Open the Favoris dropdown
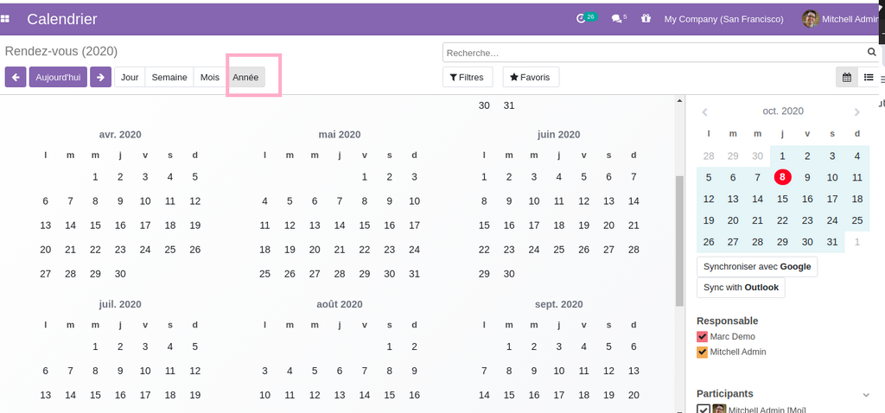Image resolution: width=885 pixels, height=413 pixels. point(531,78)
